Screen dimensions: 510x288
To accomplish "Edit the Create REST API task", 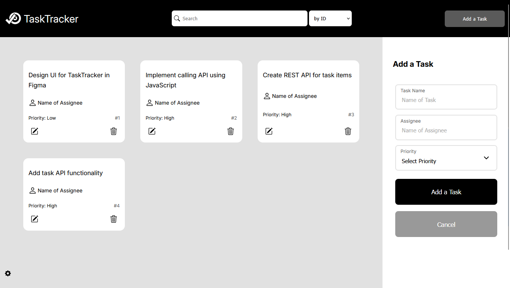I will [269, 131].
